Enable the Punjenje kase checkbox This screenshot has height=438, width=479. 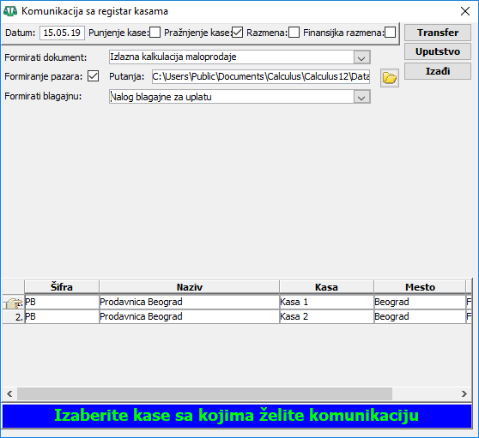point(155,33)
